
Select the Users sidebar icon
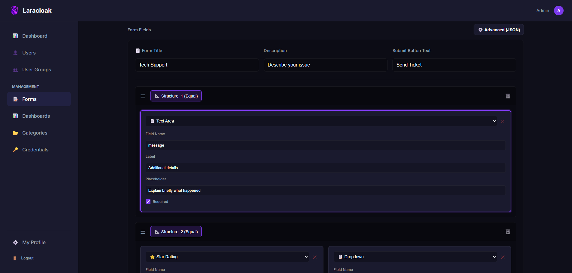click(15, 53)
